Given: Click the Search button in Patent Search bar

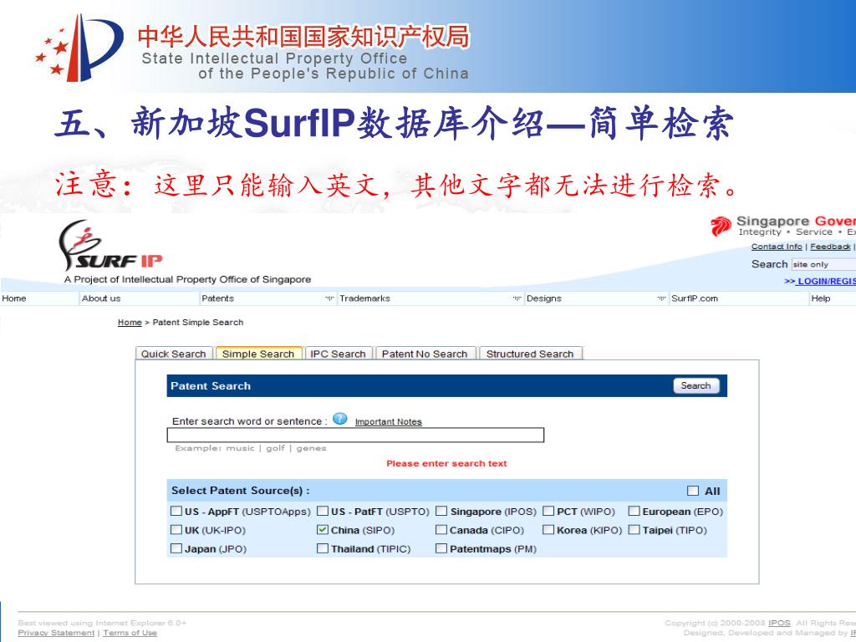Looking at the screenshot, I should coord(696,385).
